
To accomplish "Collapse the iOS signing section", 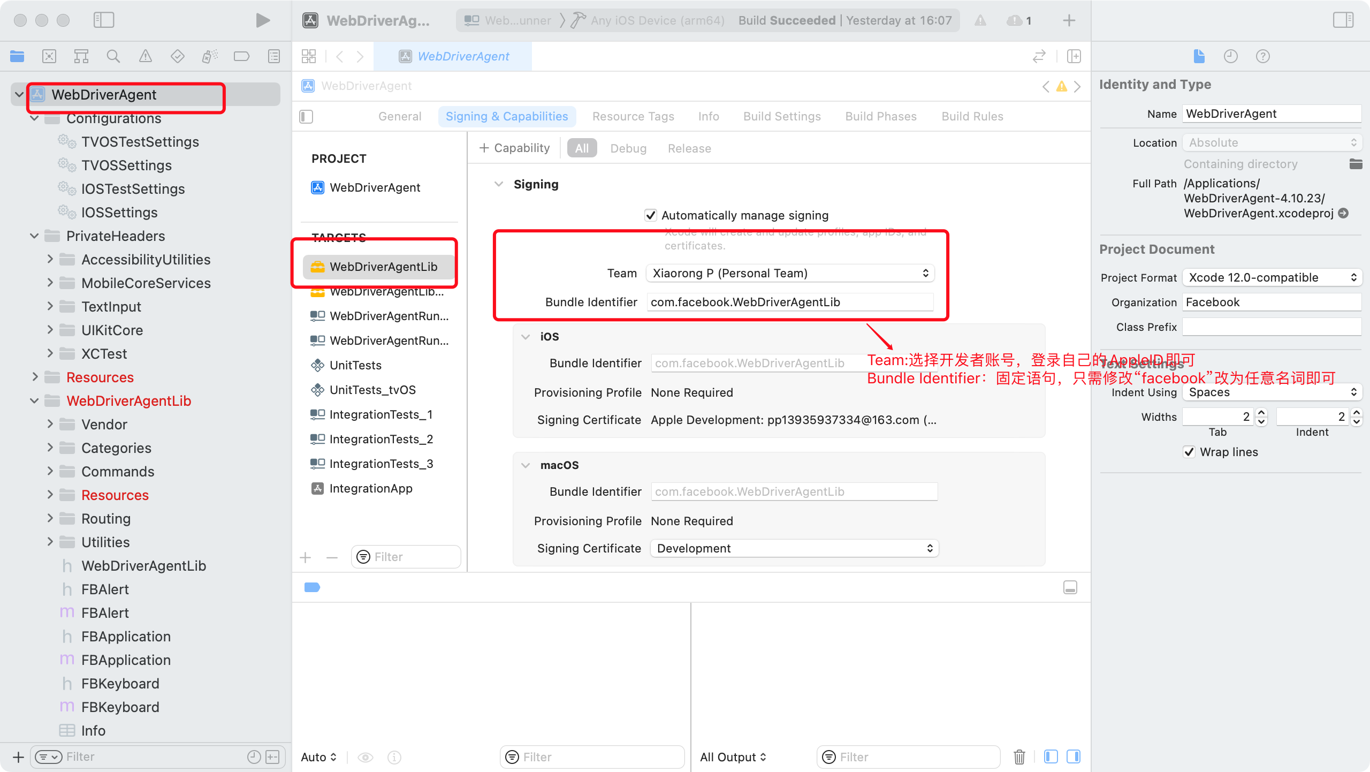I will (x=526, y=337).
